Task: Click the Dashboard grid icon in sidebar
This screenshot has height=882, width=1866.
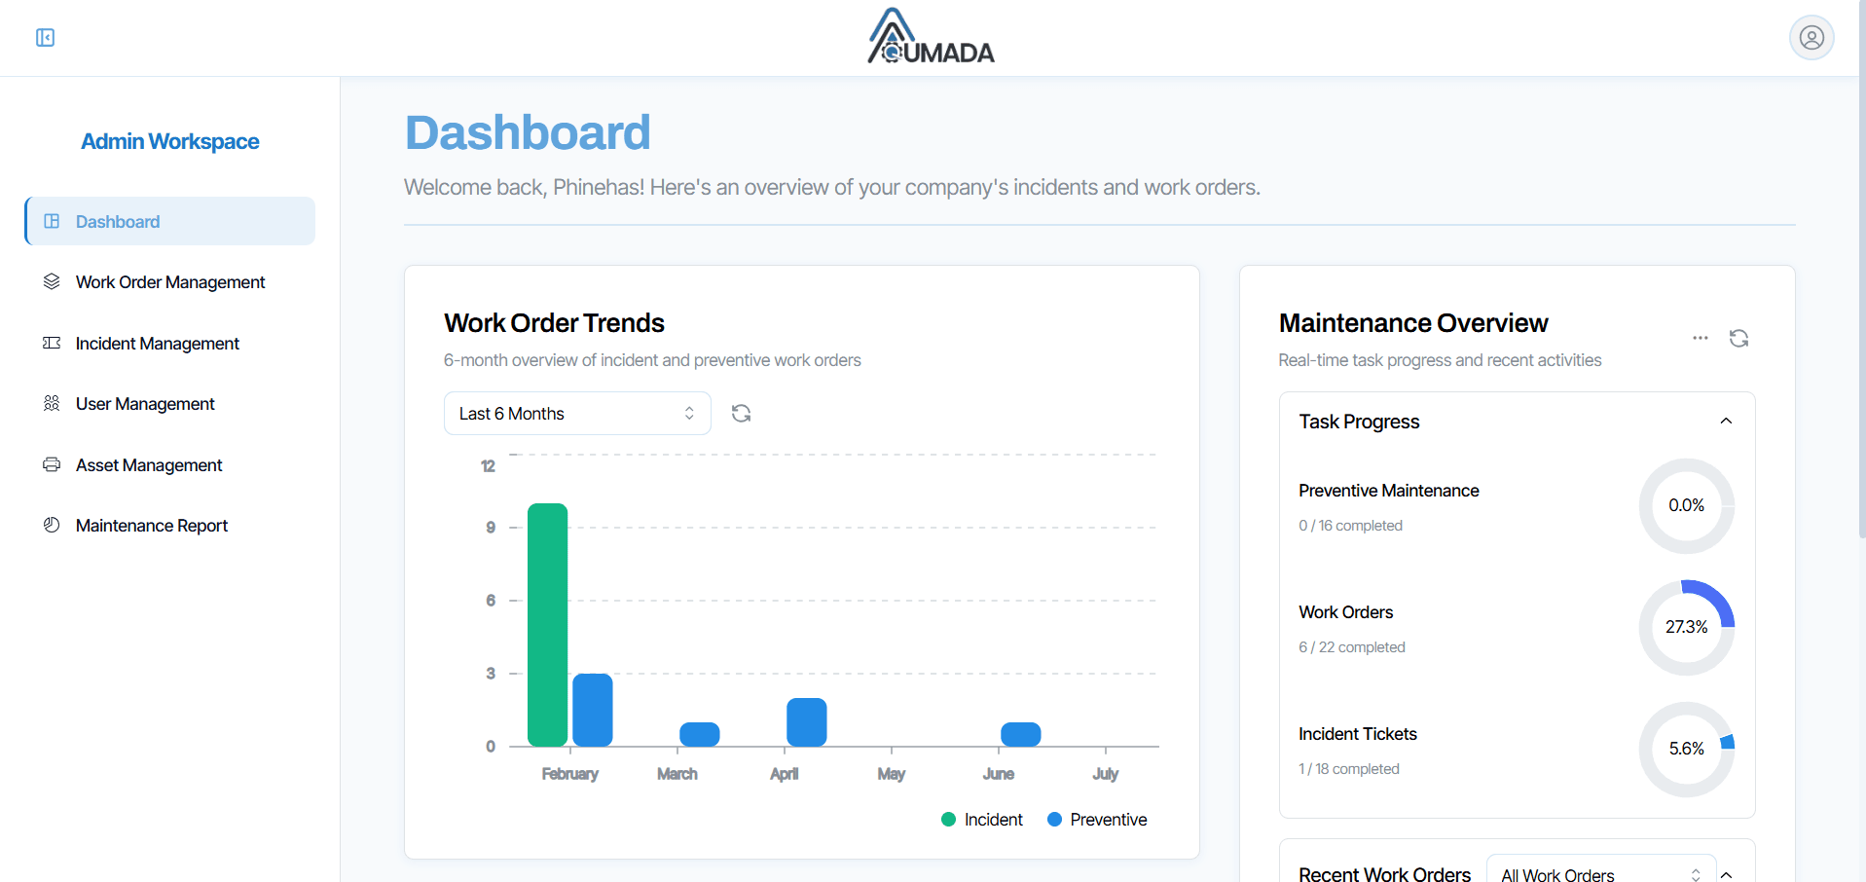Action: click(x=52, y=221)
